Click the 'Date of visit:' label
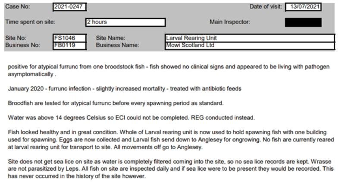This screenshot has height=187, width=345. tap(266, 7)
